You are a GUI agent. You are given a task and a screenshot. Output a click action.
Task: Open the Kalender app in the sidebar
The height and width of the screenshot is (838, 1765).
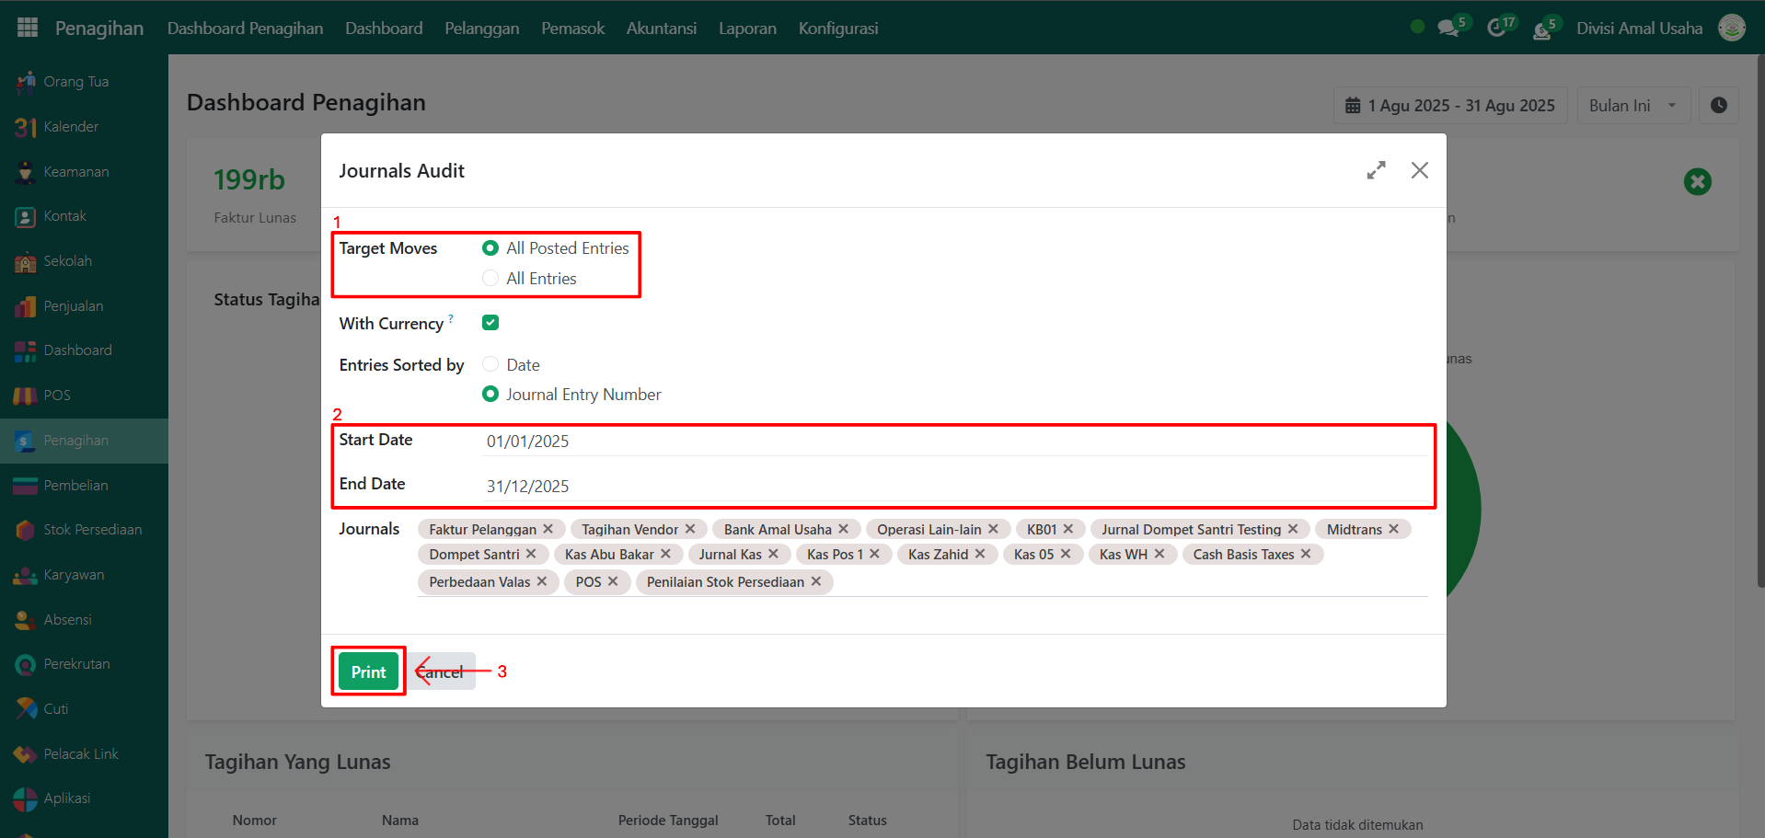[71, 127]
